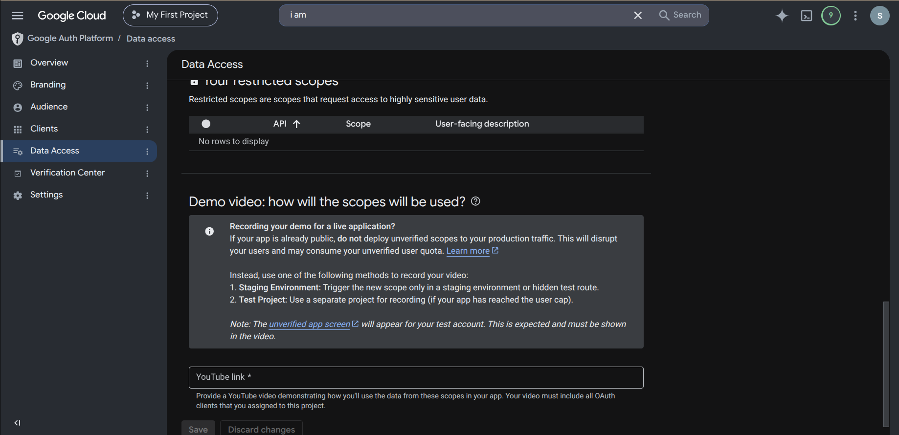Toggle select-all checkbox in restricted scopes table
899x435 pixels.
pos(206,124)
